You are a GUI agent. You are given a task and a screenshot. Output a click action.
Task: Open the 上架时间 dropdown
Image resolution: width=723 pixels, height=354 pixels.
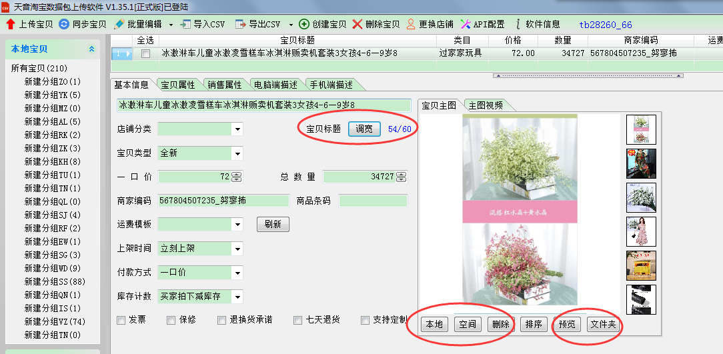pos(237,249)
